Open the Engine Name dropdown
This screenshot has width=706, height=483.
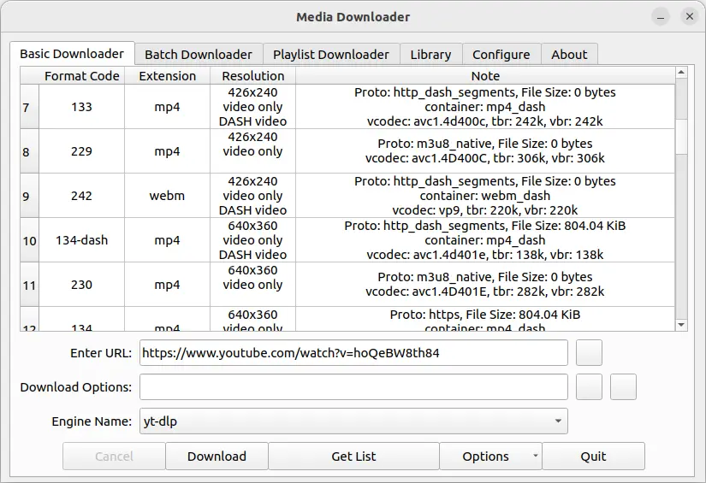[353, 421]
